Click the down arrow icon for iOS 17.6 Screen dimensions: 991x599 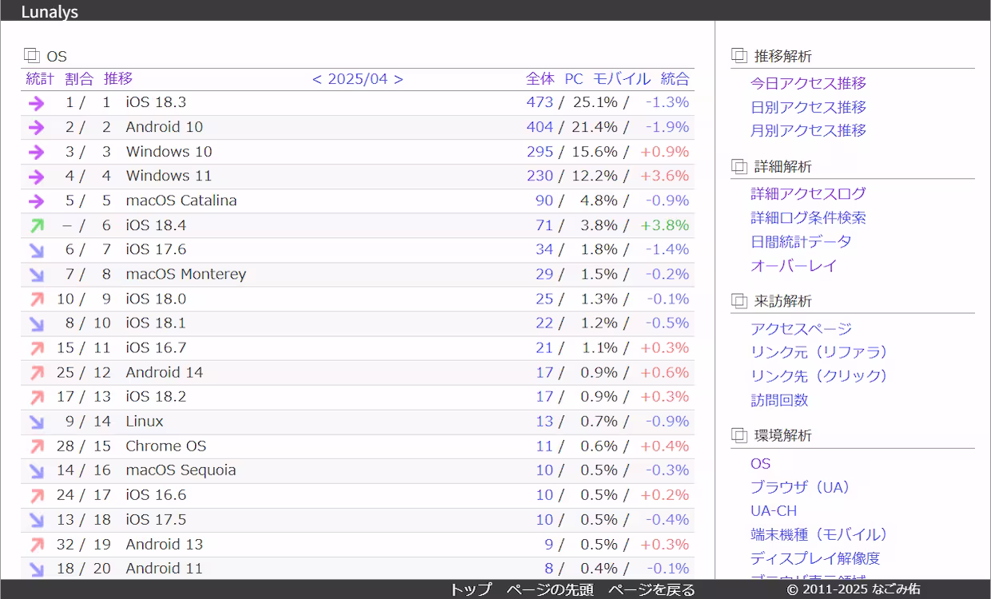click(x=36, y=250)
